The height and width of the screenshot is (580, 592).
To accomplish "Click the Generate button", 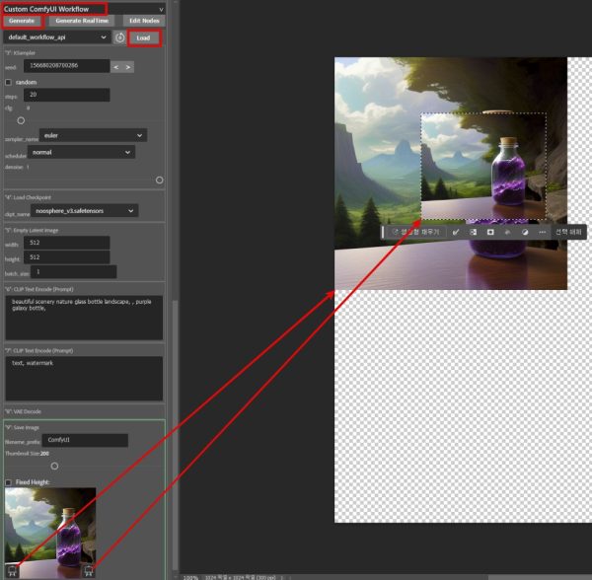I will 22,21.
